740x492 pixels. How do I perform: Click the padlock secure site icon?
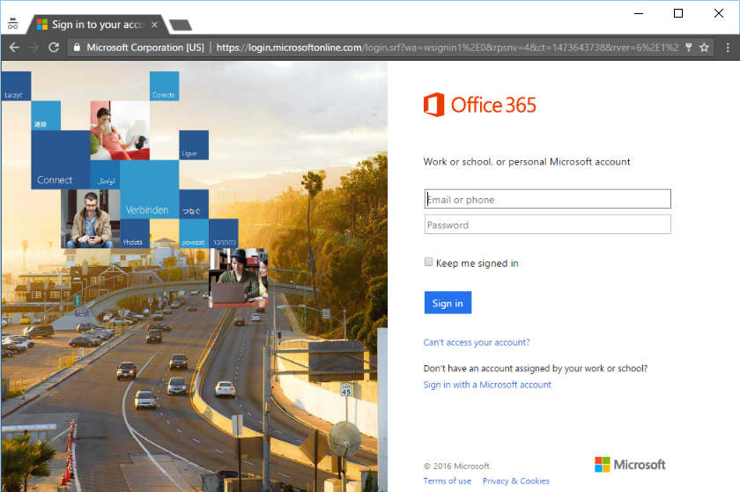(x=77, y=48)
